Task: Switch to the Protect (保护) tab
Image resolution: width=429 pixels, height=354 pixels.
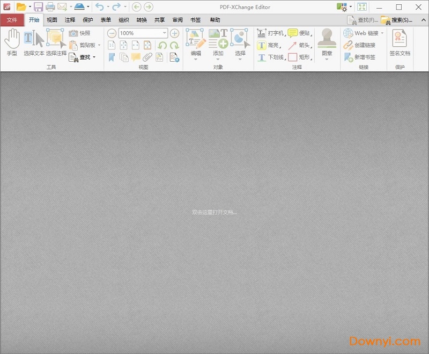Action: tap(87, 20)
